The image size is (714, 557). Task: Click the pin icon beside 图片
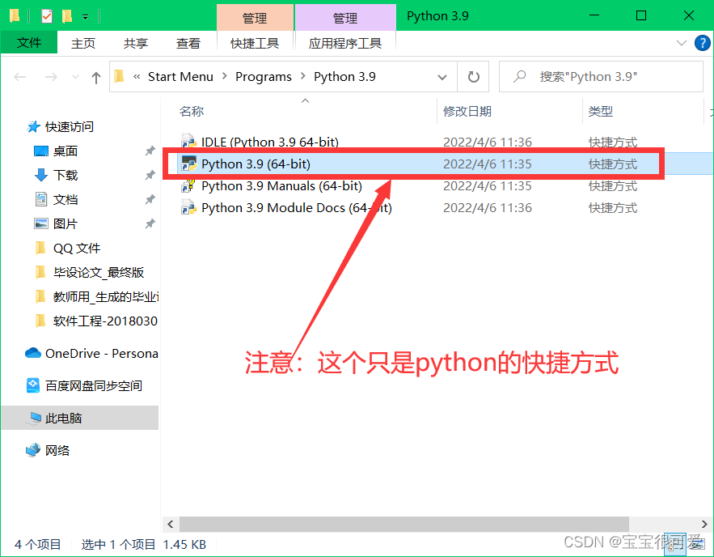pos(150,223)
